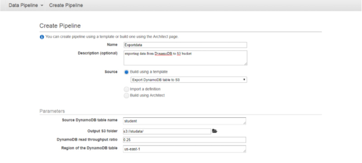
Task: Click the blue info icon
Action: [42, 37]
